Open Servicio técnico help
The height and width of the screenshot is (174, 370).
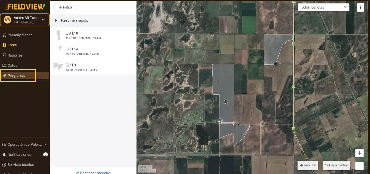click(21, 164)
